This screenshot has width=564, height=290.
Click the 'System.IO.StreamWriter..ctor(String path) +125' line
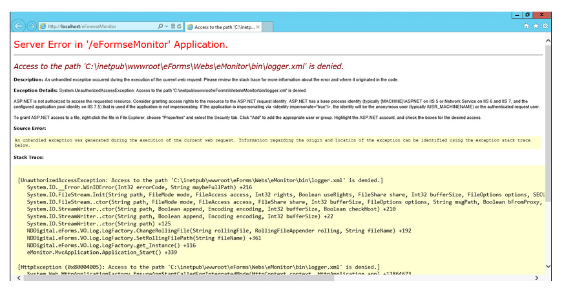click(x=99, y=223)
